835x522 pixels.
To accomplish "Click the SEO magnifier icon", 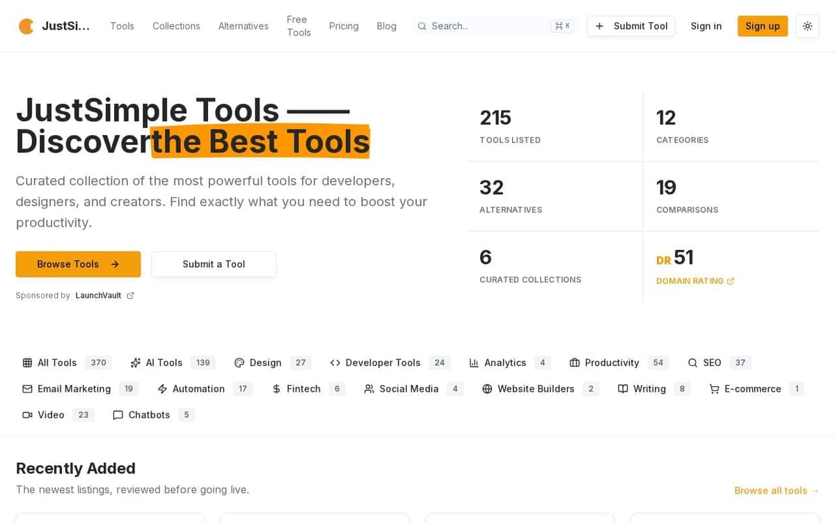I will pos(692,363).
